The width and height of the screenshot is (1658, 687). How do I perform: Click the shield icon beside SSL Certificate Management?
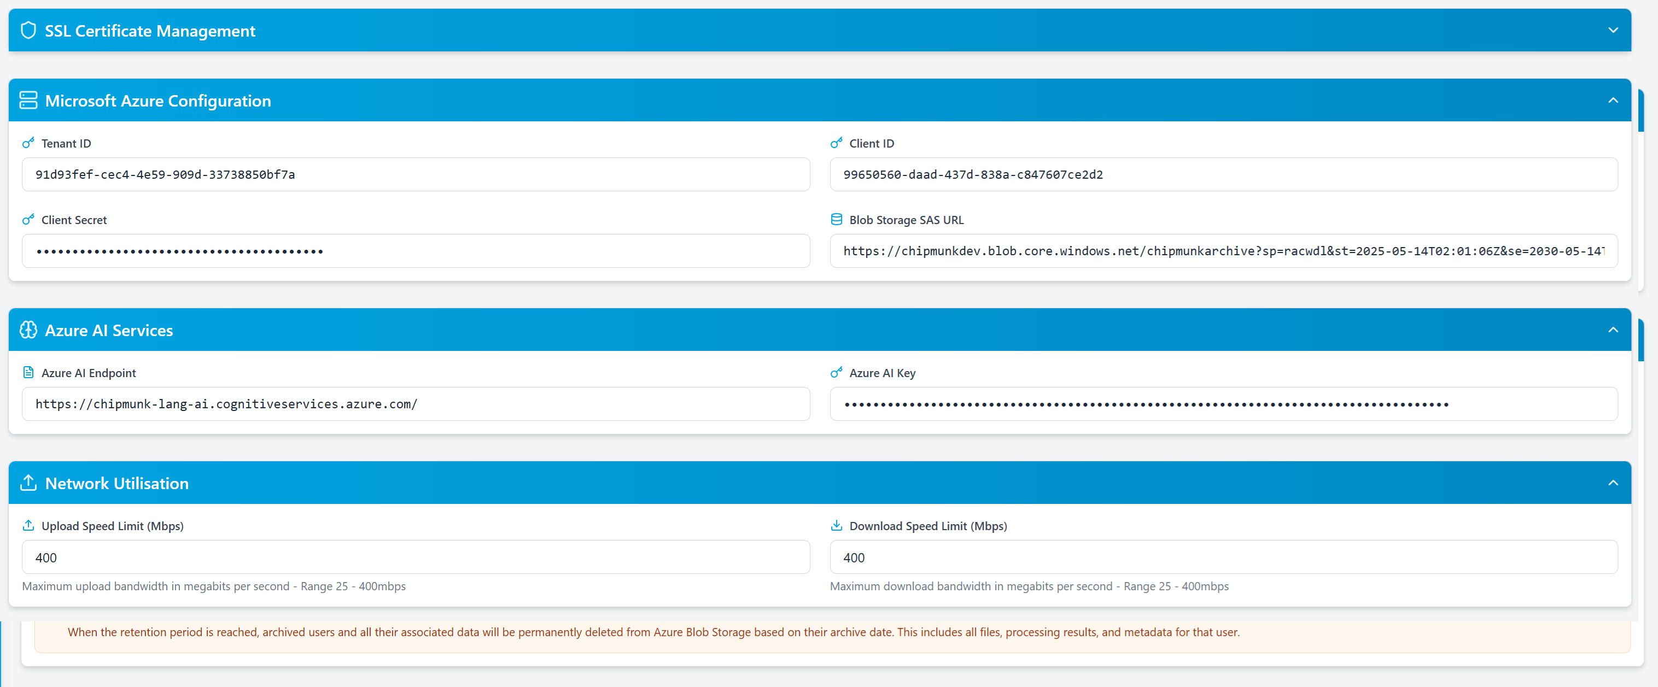[28, 30]
